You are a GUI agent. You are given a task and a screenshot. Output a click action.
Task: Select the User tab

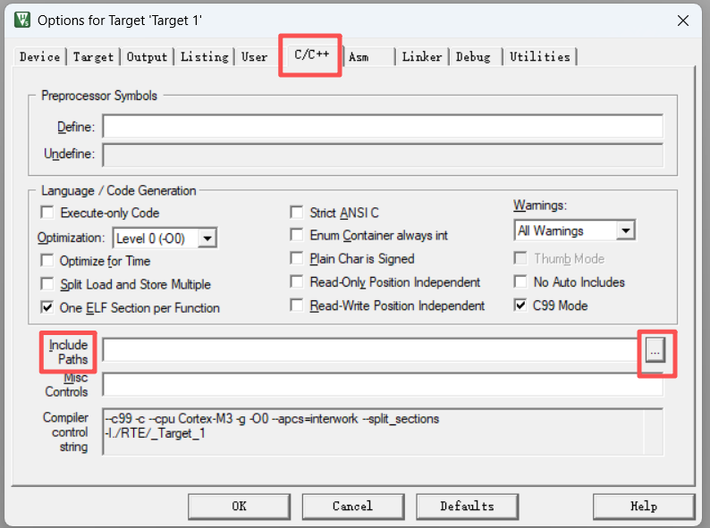pos(255,57)
